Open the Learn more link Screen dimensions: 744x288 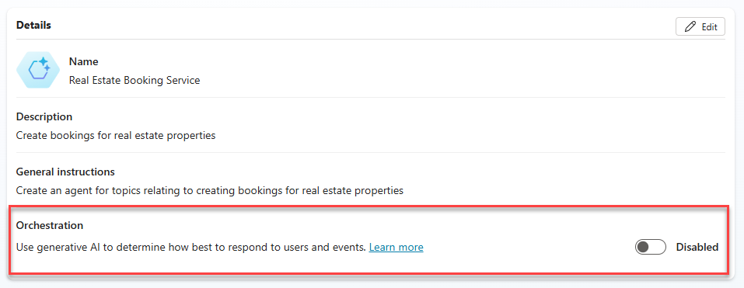tap(396, 247)
